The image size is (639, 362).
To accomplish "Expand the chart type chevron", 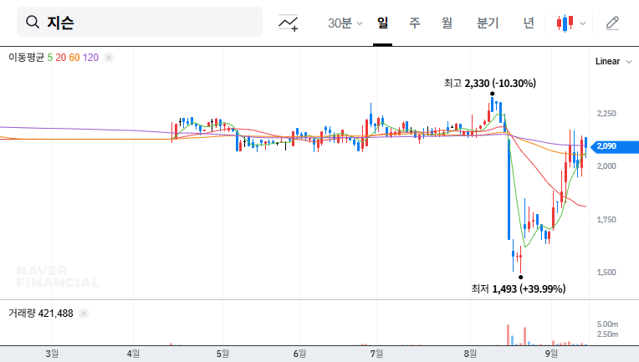I will 583,23.
